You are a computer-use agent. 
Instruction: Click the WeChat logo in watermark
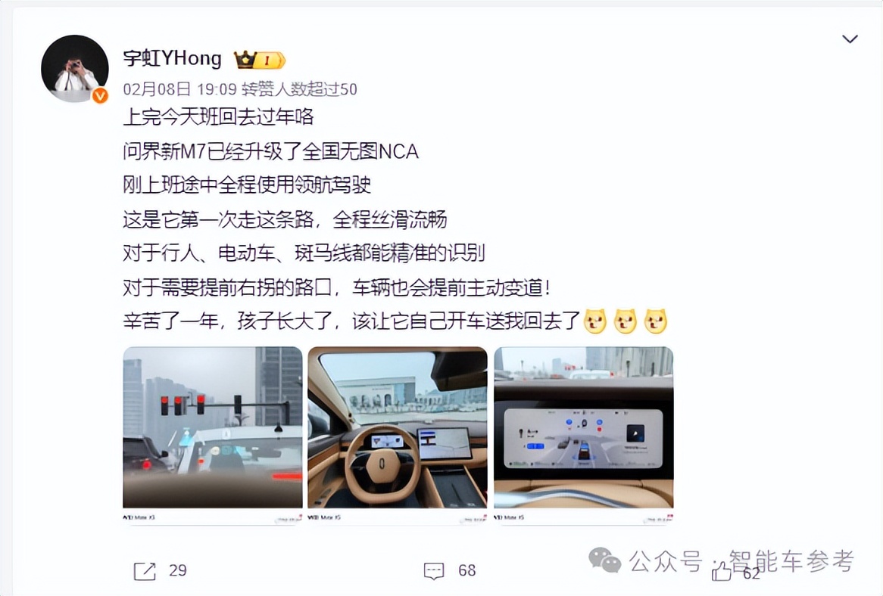click(x=605, y=560)
